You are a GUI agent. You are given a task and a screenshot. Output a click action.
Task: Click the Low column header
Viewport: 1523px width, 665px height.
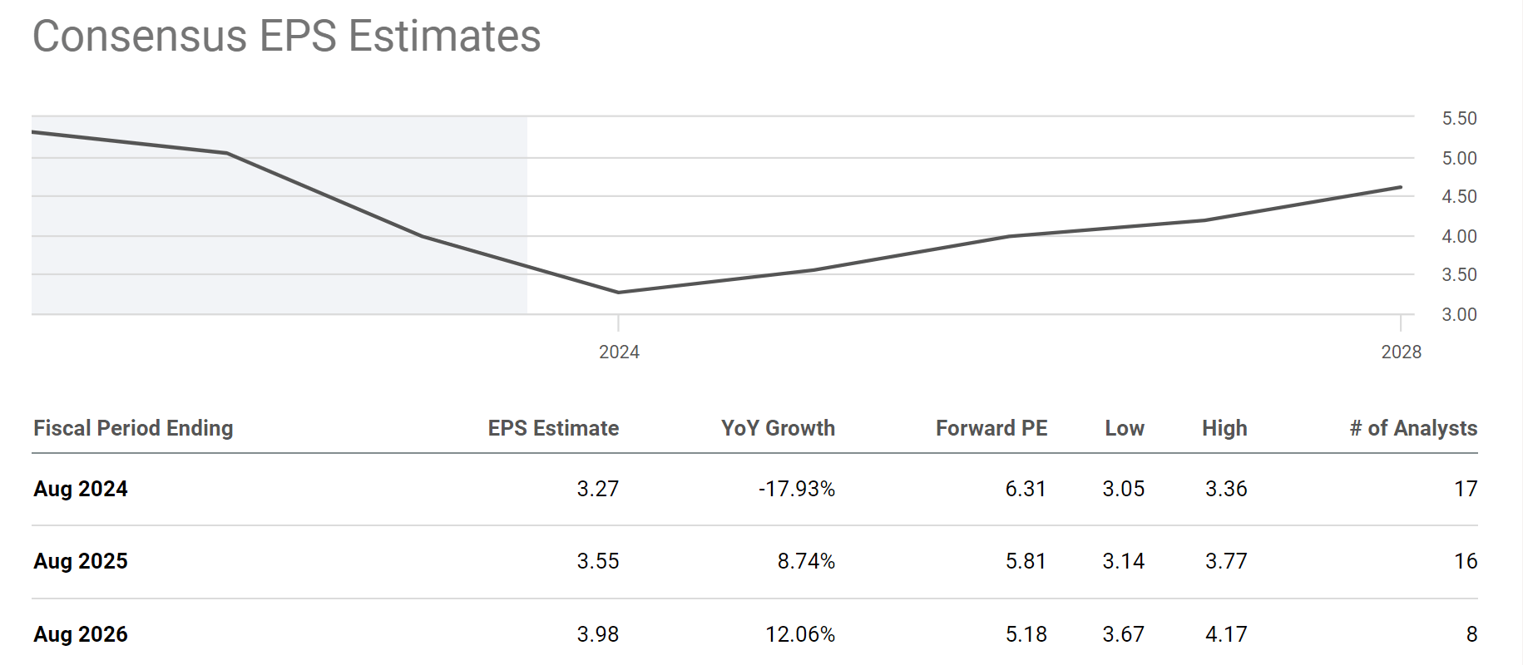(1125, 428)
